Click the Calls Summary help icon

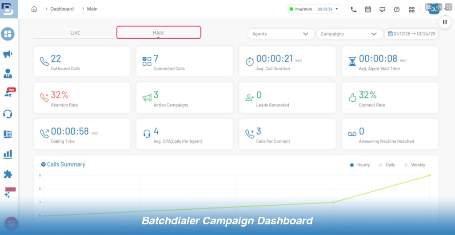[x=43, y=164]
